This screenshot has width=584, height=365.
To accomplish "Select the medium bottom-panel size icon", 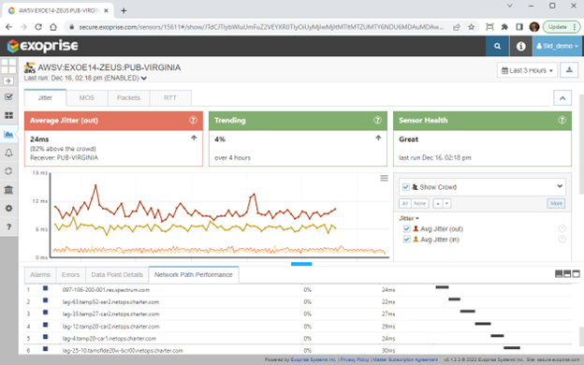I will [x=567, y=273].
